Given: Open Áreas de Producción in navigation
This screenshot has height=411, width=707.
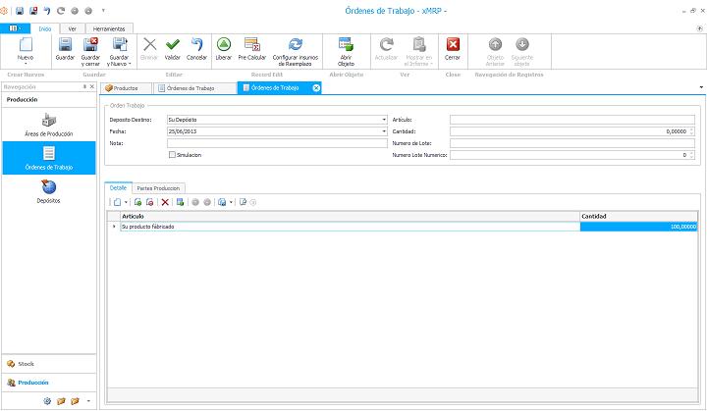Looking at the screenshot, I should [49, 125].
